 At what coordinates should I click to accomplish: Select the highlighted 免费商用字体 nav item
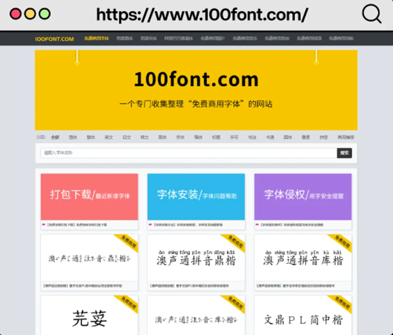[x=96, y=38]
